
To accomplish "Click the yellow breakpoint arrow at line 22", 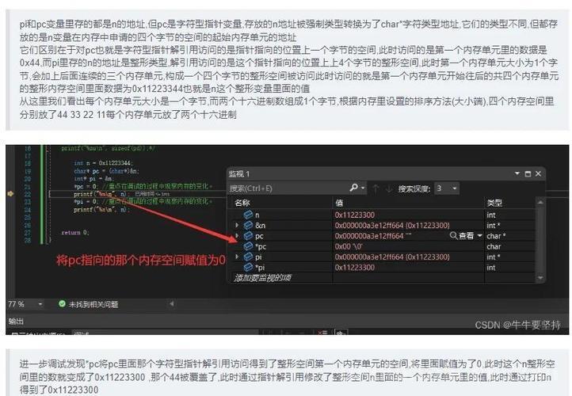I will [10, 193].
